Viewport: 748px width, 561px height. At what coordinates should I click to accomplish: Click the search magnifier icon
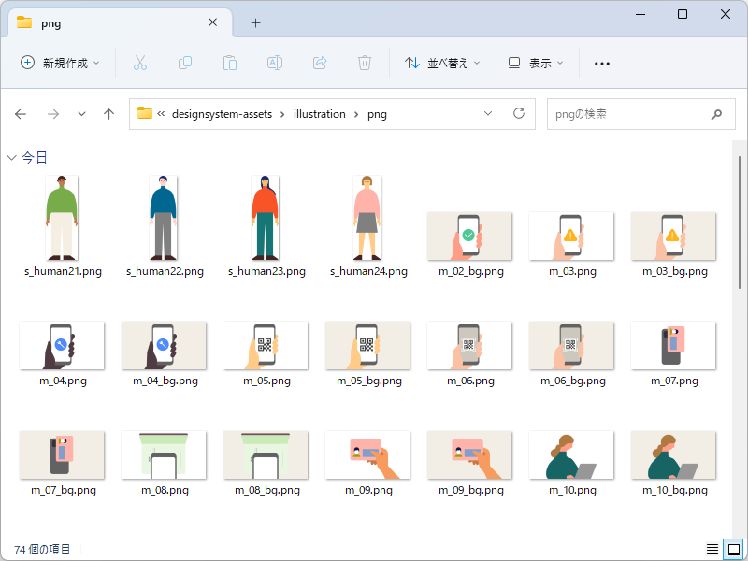[716, 114]
